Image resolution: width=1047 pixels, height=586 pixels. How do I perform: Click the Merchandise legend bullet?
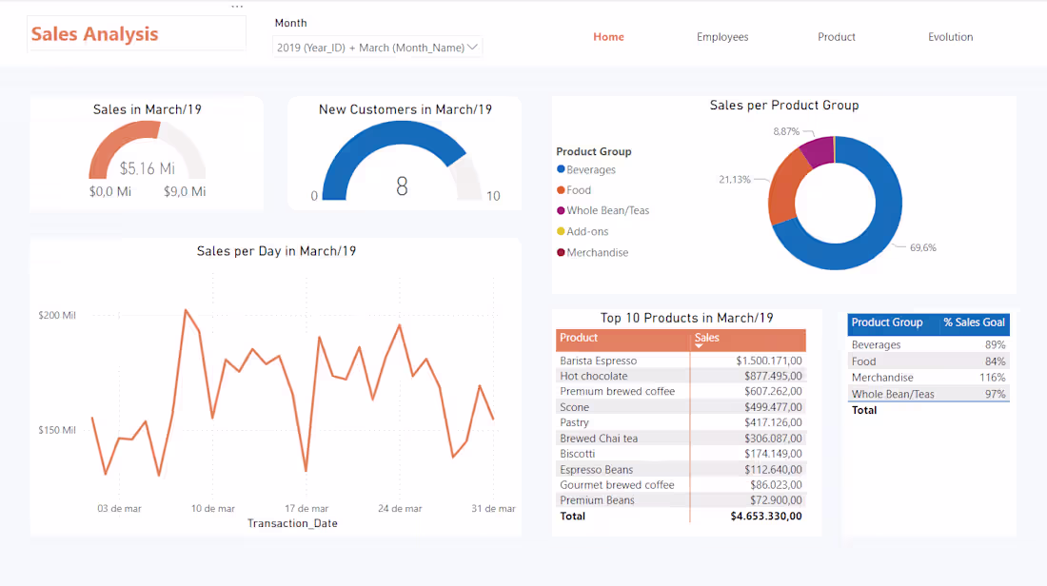pos(560,252)
